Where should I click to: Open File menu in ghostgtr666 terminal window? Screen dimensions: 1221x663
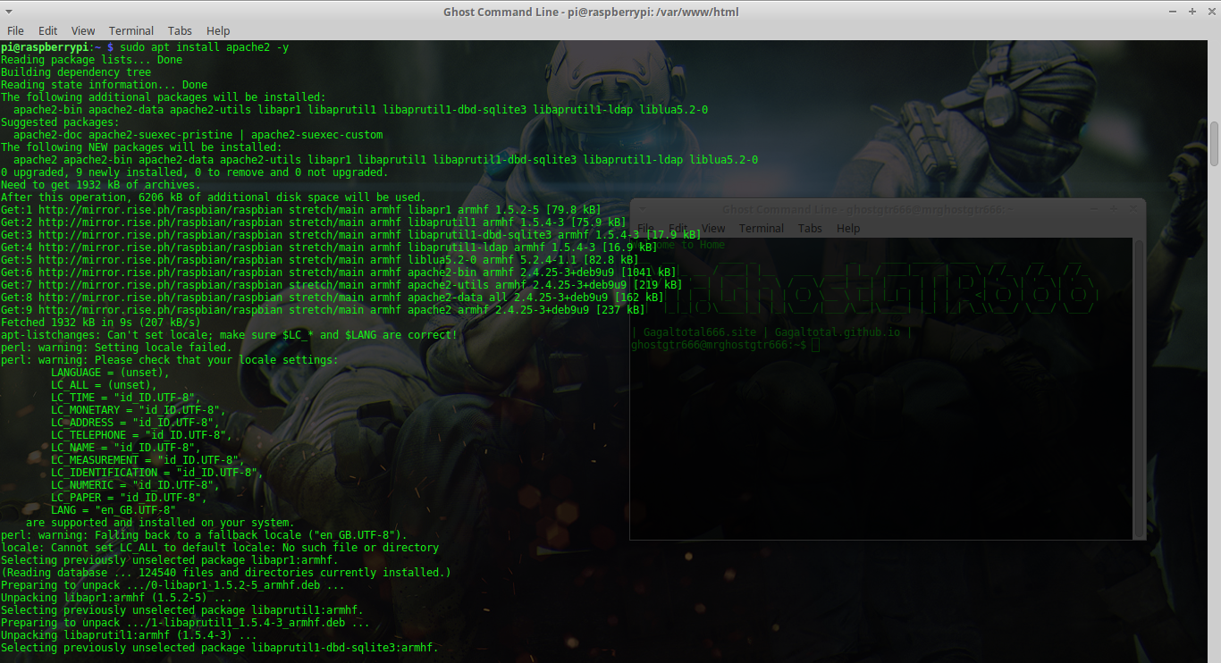click(x=644, y=228)
